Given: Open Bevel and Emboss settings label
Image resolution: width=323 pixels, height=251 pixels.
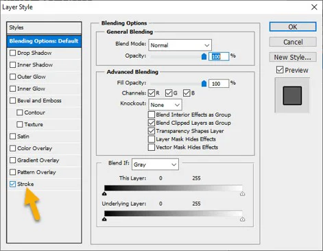Looking at the screenshot, I should point(39,101).
